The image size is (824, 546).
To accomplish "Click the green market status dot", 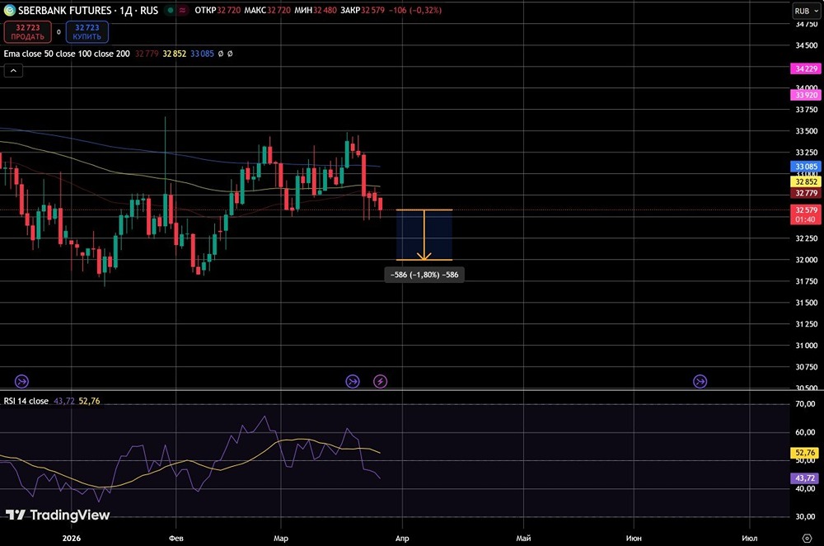I will pos(169,11).
